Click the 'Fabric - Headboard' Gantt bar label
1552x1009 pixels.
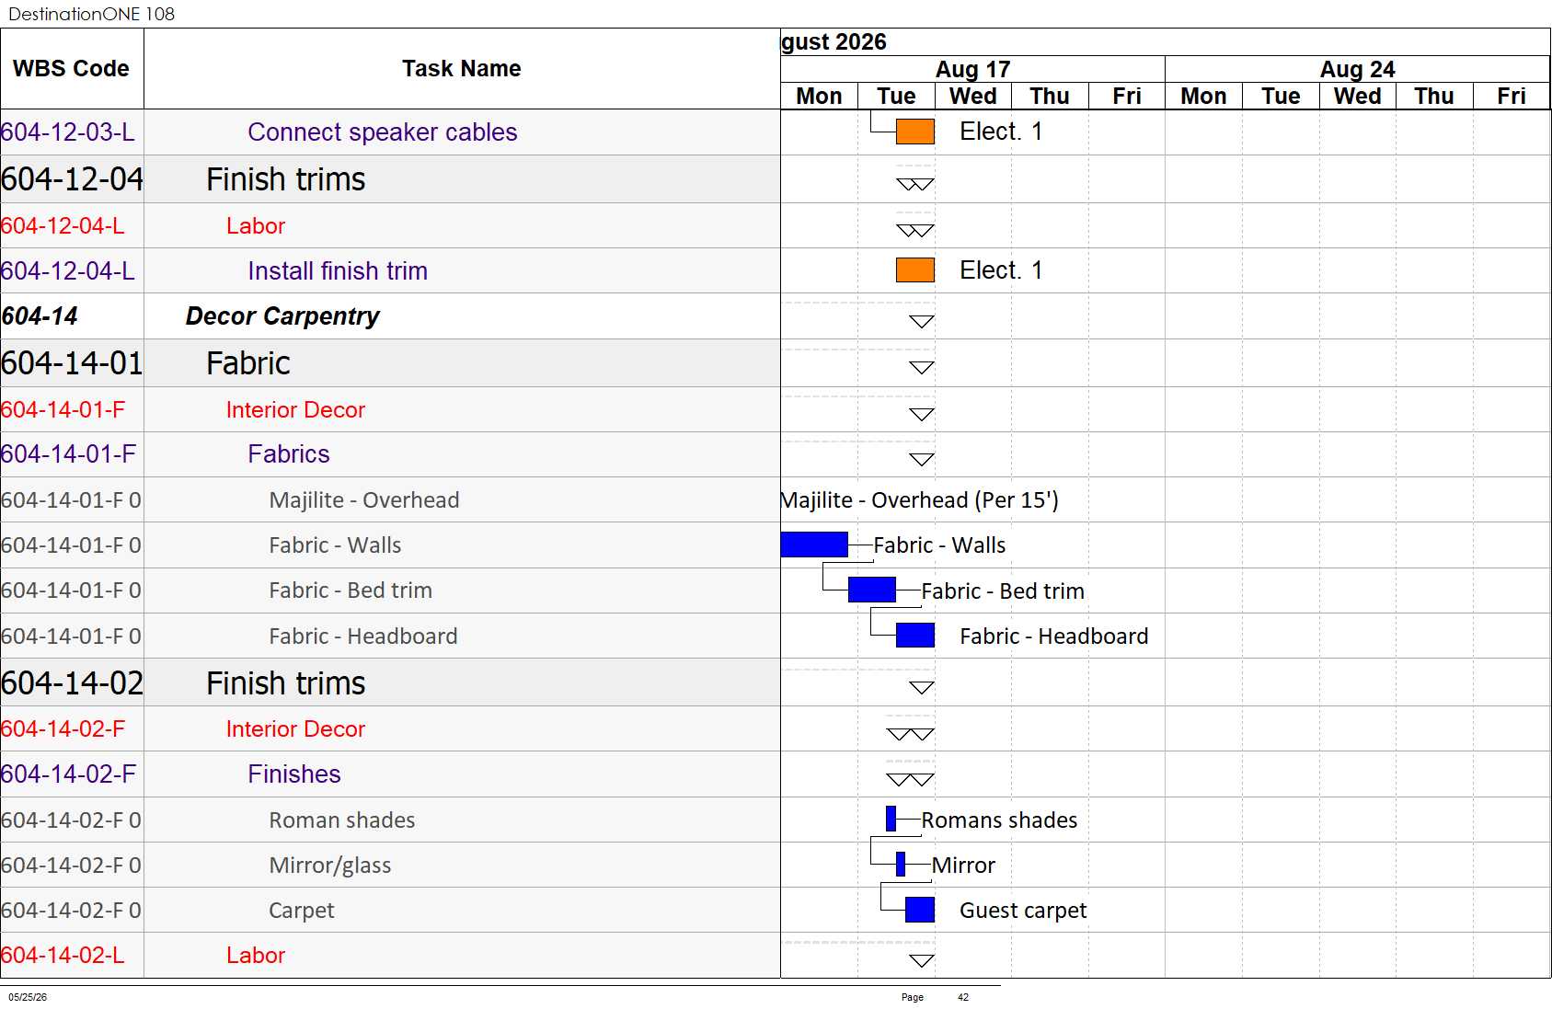(x=1054, y=636)
